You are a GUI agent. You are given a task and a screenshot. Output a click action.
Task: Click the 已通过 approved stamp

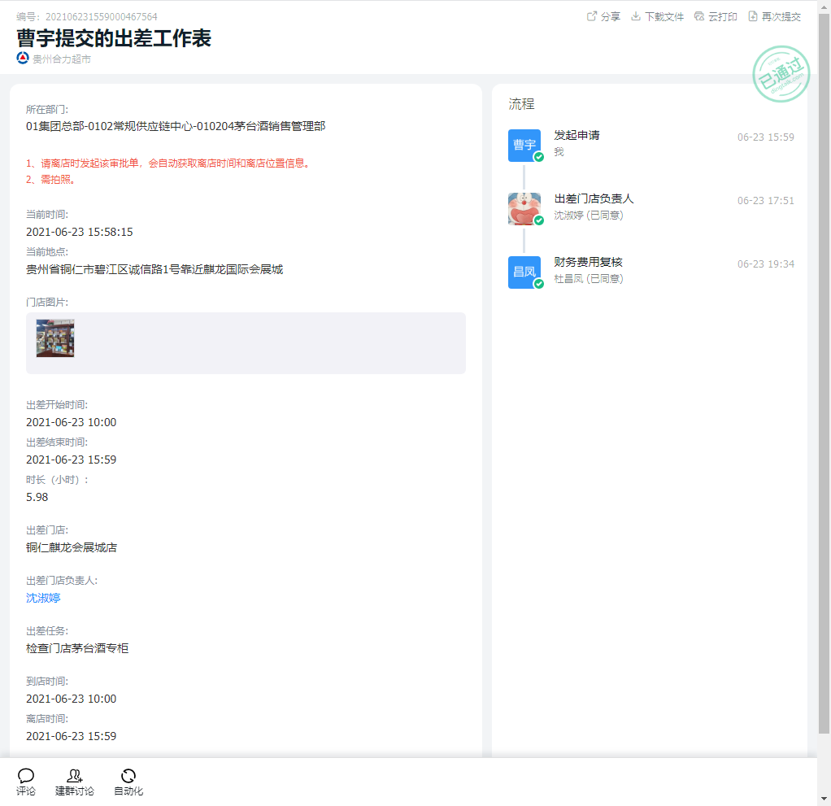(781, 75)
